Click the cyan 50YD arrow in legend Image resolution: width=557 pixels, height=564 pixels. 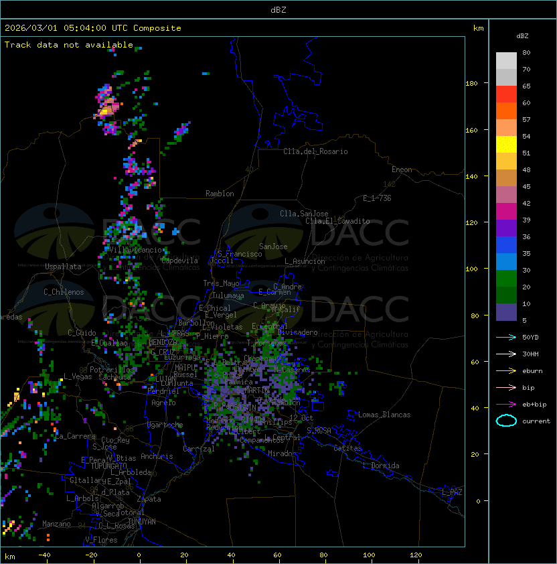[506, 337]
